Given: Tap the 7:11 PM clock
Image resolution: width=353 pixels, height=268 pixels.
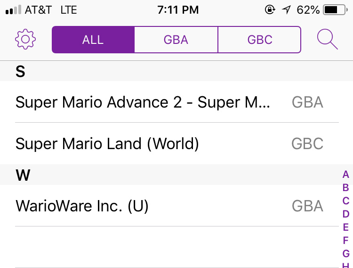Looking at the screenshot, I should [x=178, y=10].
